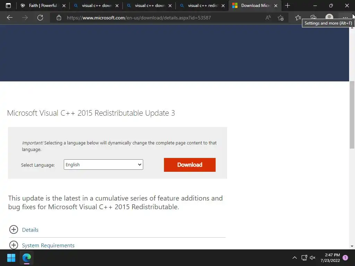Screen dimensions: 355x266
Task: Click the scrollbar down arrow
Action: 352,246
